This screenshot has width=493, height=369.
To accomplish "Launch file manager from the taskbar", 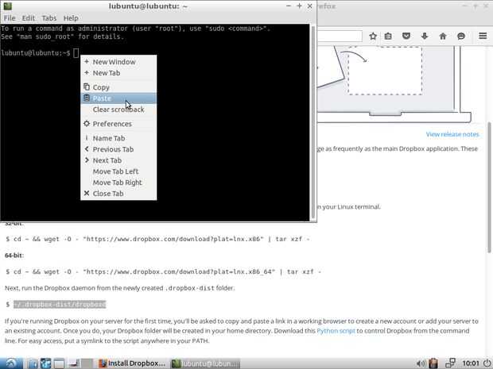I will click(33, 363).
